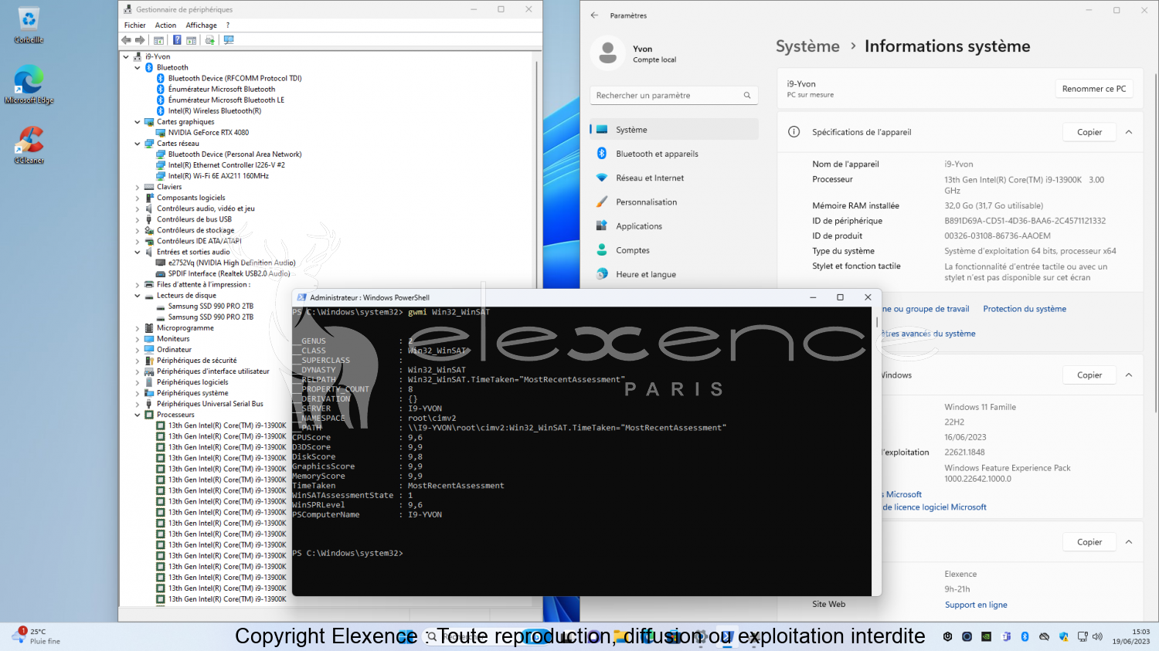
Task: Open Heure et langue settings page
Action: point(674,274)
